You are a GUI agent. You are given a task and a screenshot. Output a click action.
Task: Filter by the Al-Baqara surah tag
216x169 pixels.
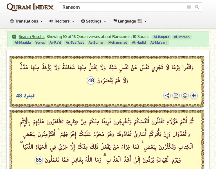pos(161,37)
